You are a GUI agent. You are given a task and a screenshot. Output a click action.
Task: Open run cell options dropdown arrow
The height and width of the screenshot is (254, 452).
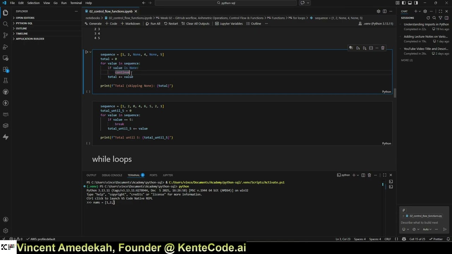coord(90,52)
